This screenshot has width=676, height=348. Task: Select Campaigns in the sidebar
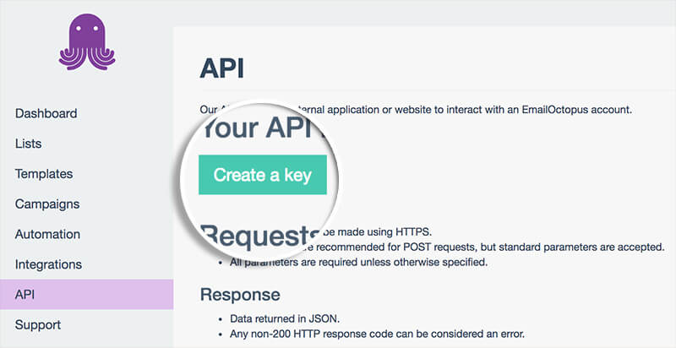pos(47,204)
